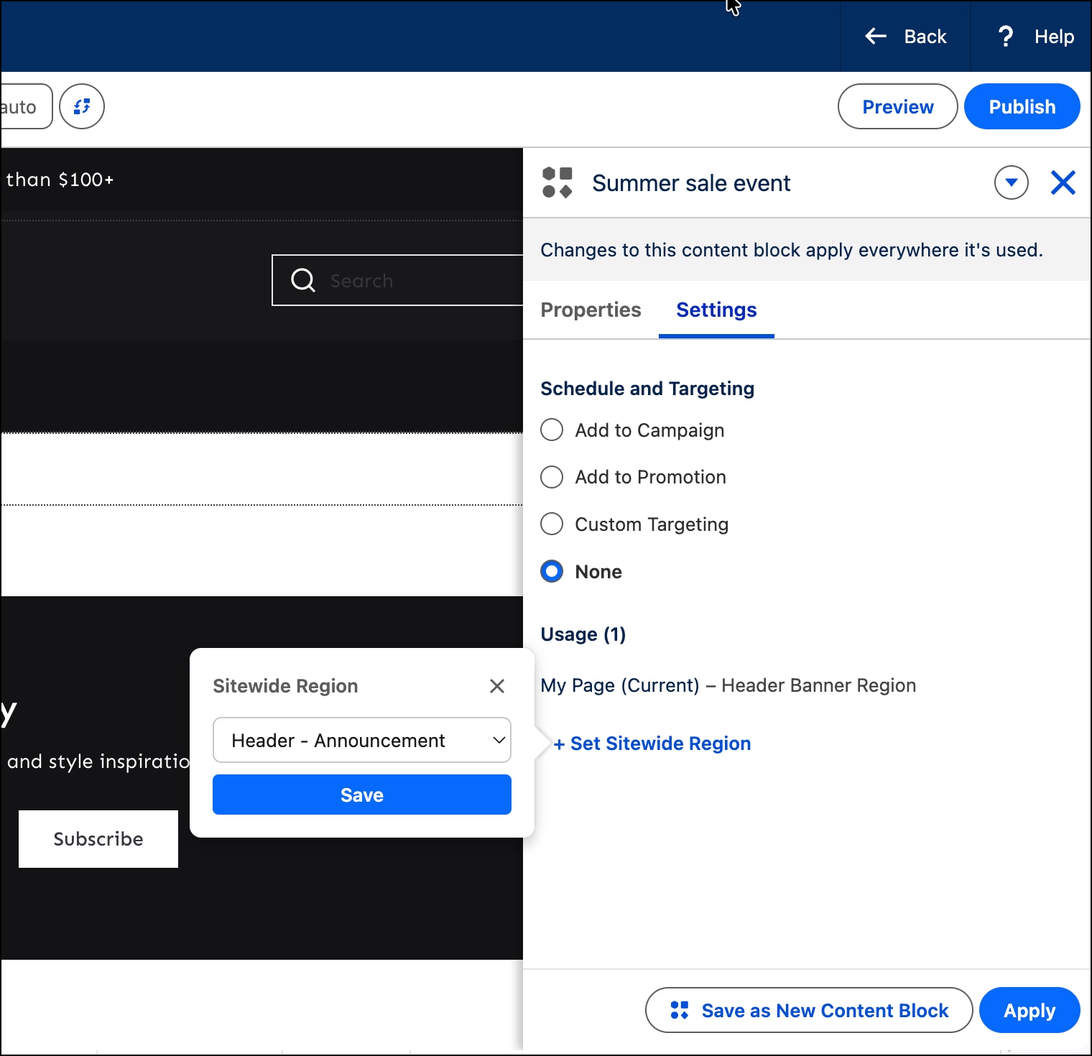Click 'My Page (Current) – Header Banner Region' text
The height and width of the screenshot is (1056, 1092).
tap(728, 685)
